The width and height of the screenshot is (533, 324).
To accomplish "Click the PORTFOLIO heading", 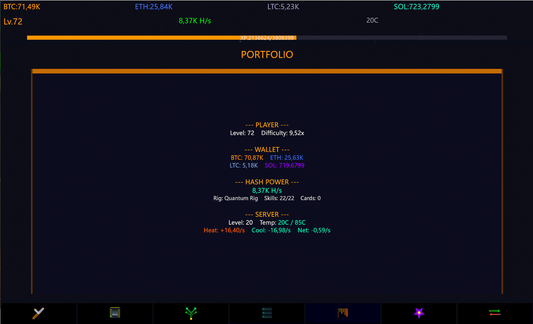I will coord(267,55).
